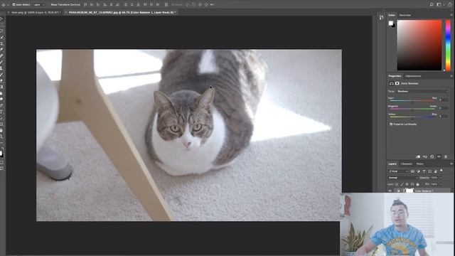Filter layers by shape layers
The image size is (455, 256).
[429, 171]
